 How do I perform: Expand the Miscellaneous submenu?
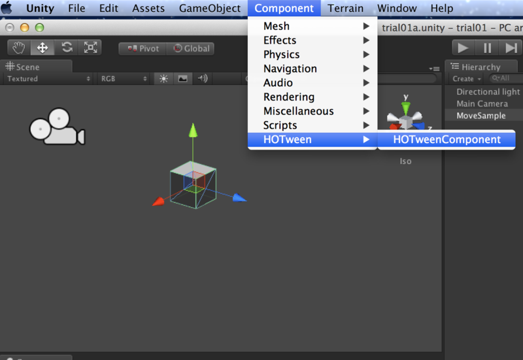click(x=312, y=111)
